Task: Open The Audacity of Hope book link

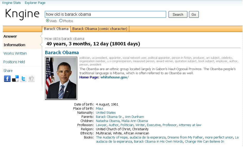Action: (x=112, y=137)
